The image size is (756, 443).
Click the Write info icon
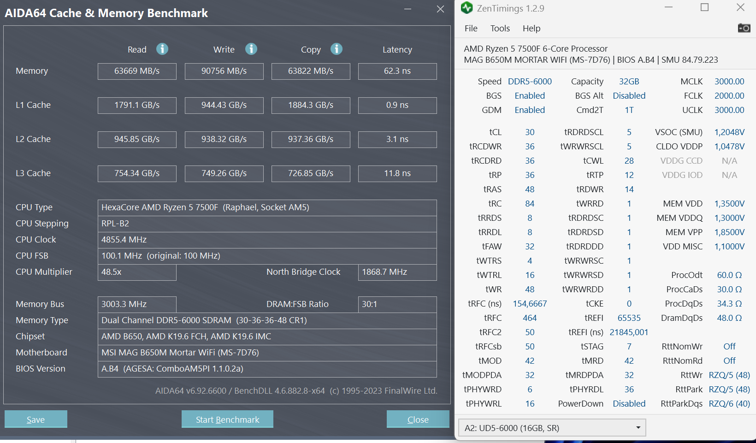click(x=251, y=49)
